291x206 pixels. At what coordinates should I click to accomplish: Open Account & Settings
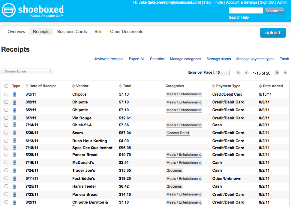click(241, 2)
